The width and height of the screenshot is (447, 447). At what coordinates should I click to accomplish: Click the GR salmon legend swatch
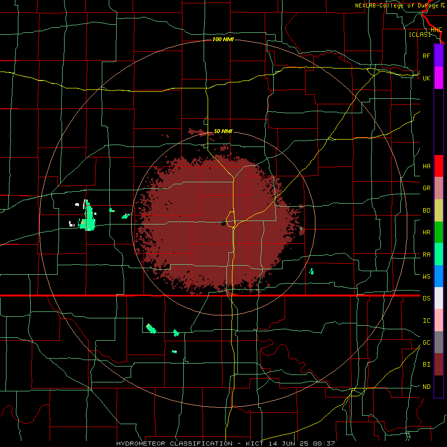click(439, 188)
